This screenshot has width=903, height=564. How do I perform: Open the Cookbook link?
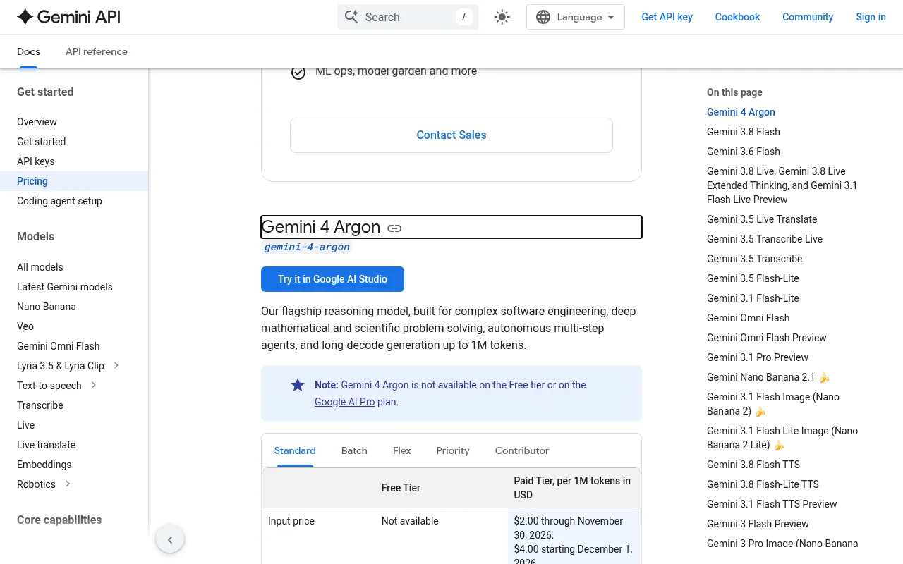pos(737,17)
